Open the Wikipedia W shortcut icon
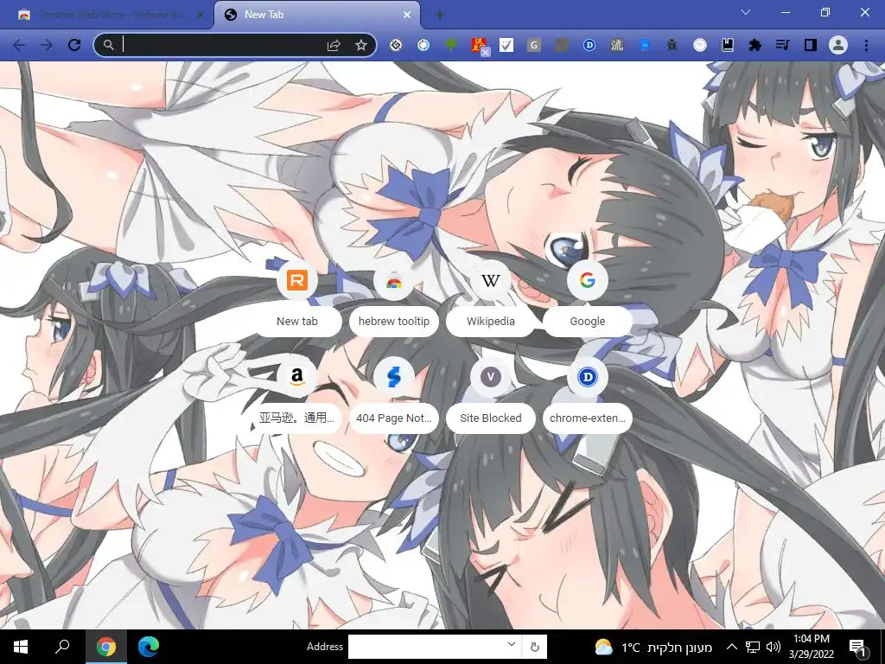885x664 pixels. point(491,280)
